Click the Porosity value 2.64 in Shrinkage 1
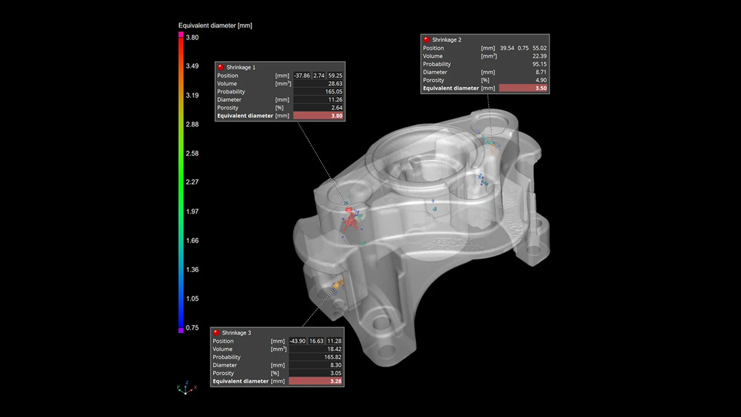The width and height of the screenshot is (741, 417). click(x=336, y=107)
